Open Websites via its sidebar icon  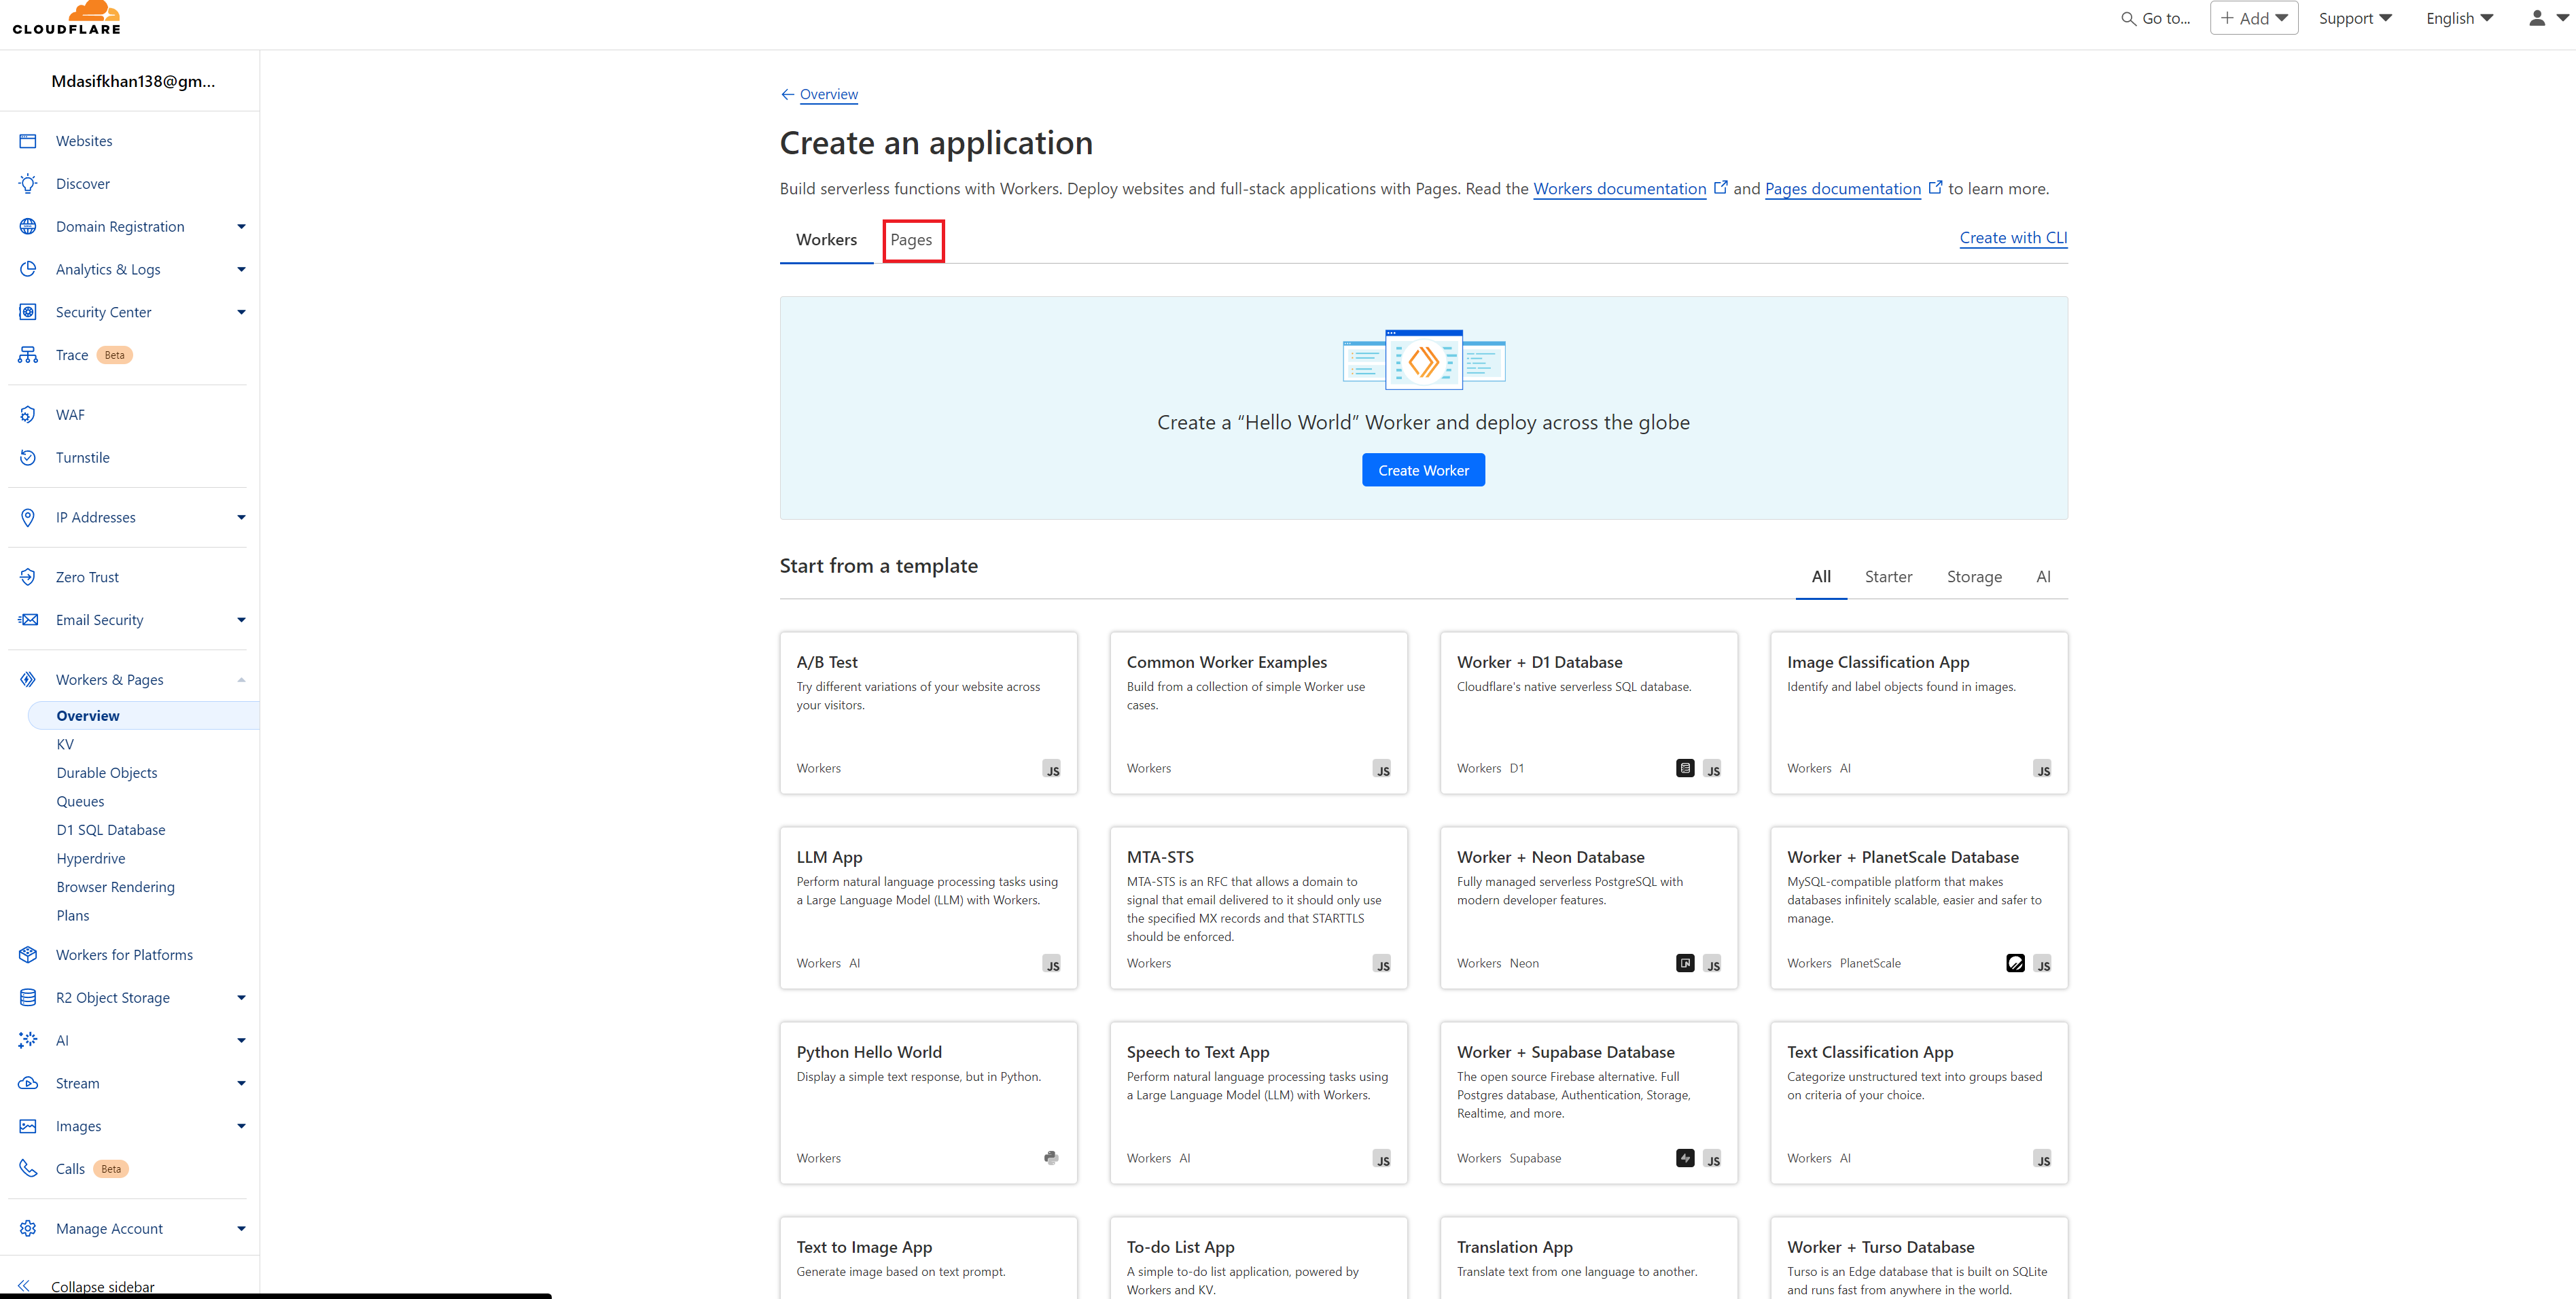click(28, 141)
